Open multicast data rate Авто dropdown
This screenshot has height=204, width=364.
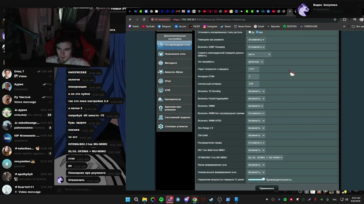pos(259,54)
